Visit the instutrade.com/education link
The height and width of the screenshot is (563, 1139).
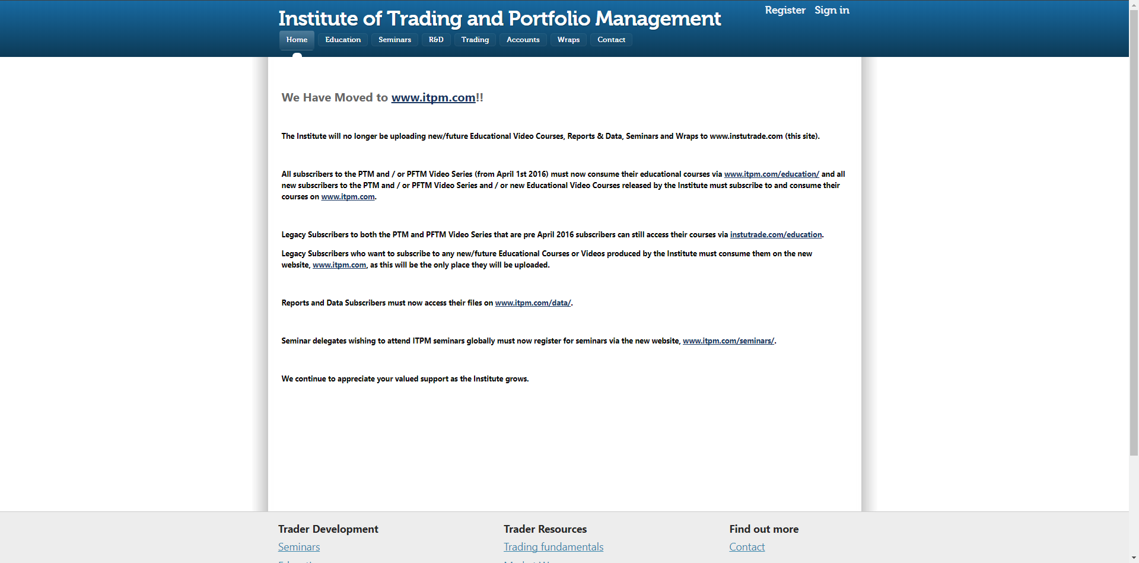[775, 235]
